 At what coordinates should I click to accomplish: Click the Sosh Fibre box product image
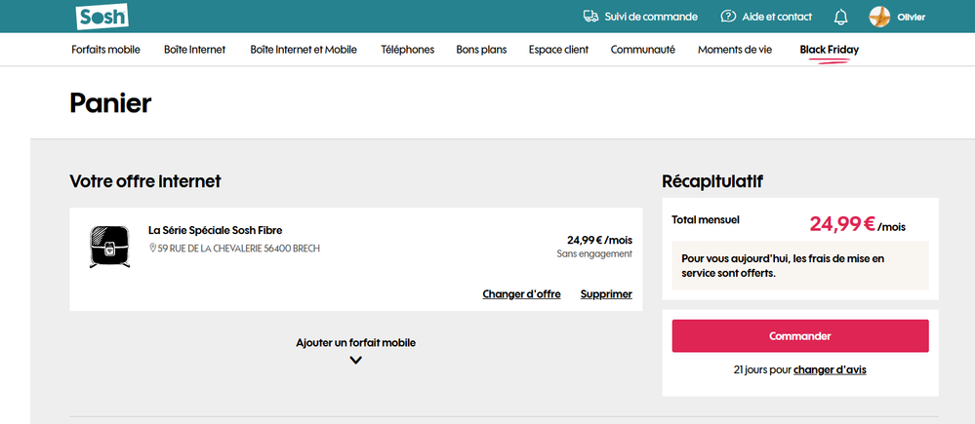tap(108, 247)
